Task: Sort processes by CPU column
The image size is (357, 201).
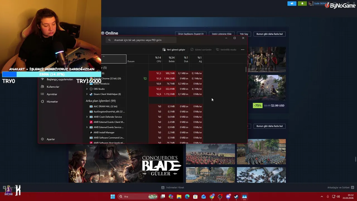Action: click(155, 59)
